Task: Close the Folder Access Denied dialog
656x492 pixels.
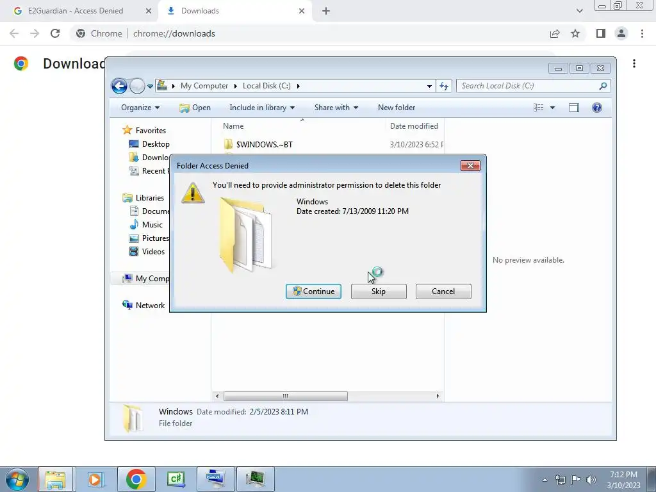Action: coord(470,166)
